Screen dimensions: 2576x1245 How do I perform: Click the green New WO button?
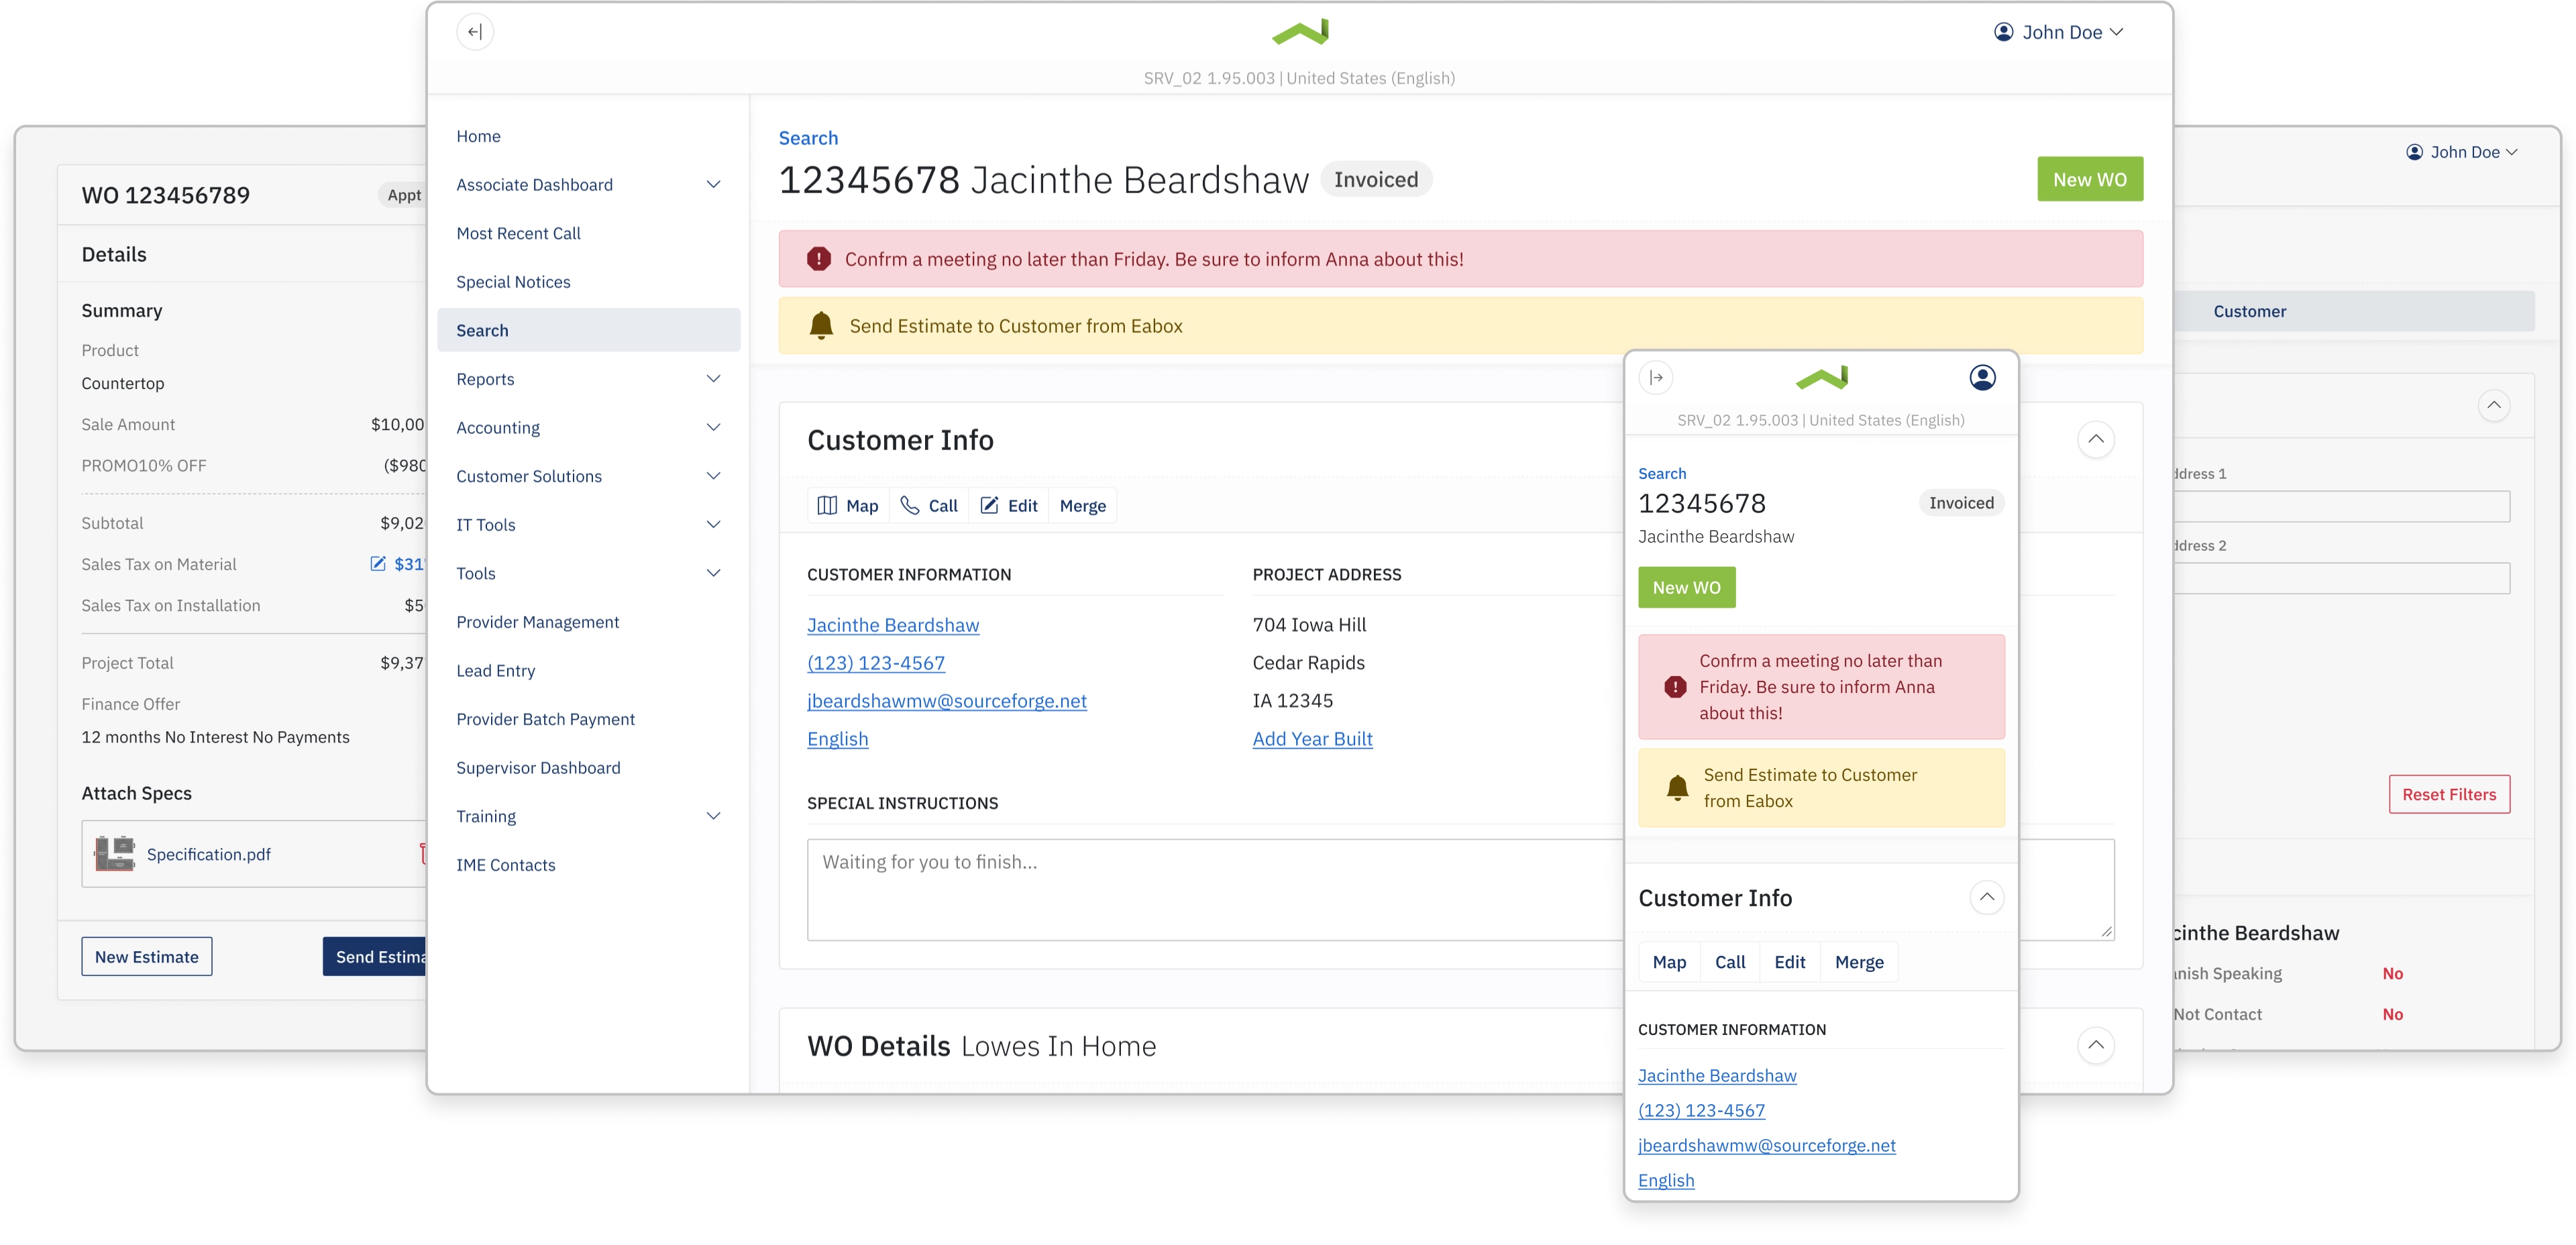pyautogui.click(x=2090, y=180)
